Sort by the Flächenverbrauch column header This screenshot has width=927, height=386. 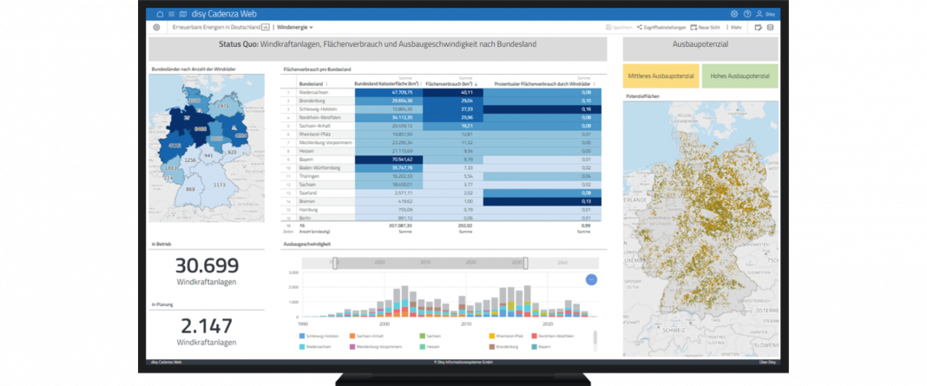(x=451, y=84)
